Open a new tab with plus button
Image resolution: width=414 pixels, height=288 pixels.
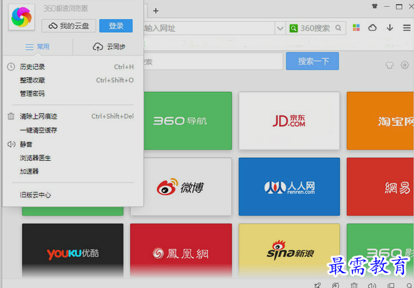point(156,11)
